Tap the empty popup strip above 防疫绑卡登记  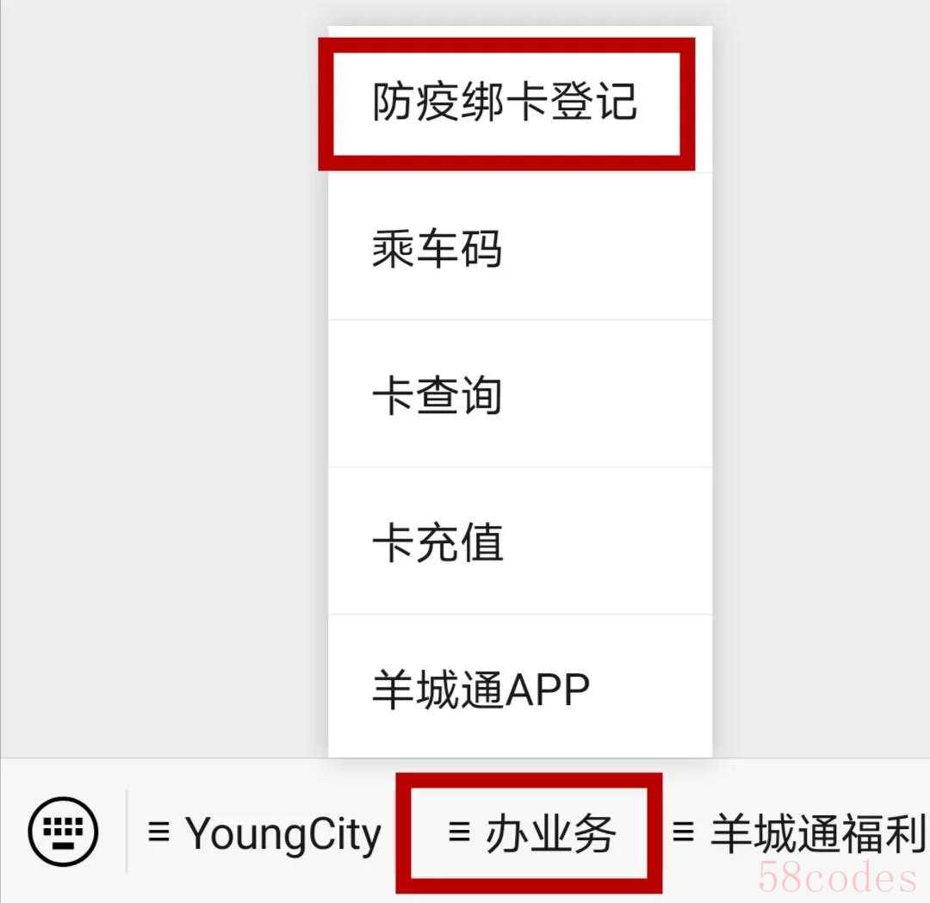click(x=519, y=32)
